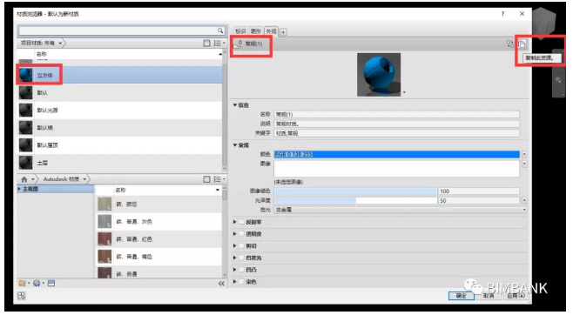Open the image field dropdown arrow

(x=524, y=164)
